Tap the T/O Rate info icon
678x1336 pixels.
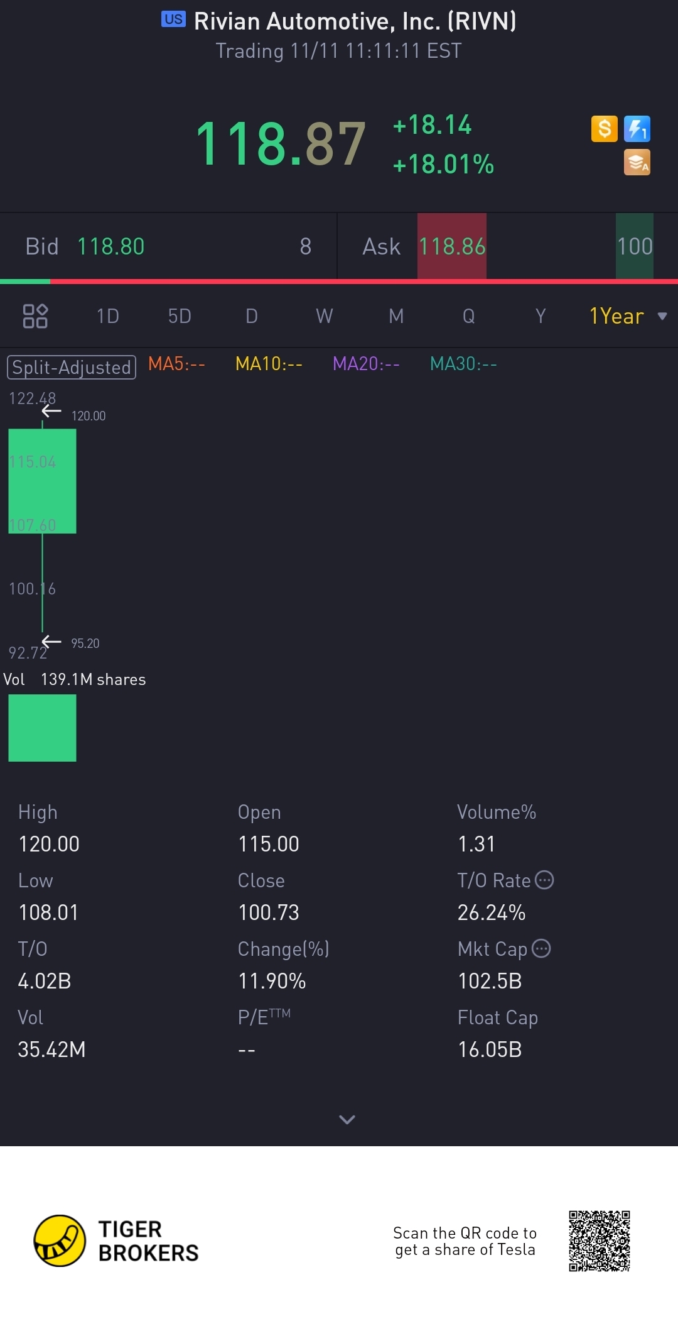[x=544, y=880]
